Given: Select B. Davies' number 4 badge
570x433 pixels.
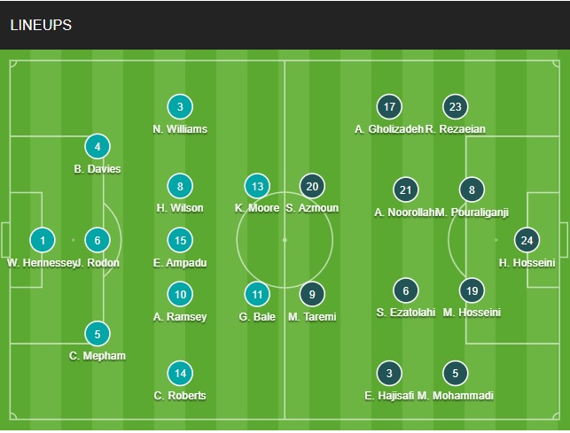Looking at the screenshot, I should [98, 147].
